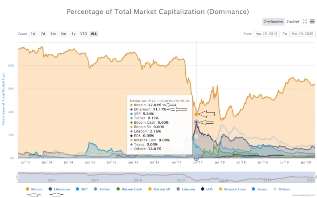Set zoom range to 1y
Screen dimensions: 317x198
[x=73, y=34]
